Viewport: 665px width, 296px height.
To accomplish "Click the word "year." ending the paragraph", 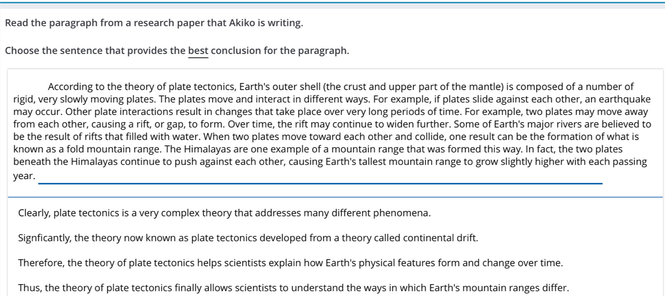I will [x=24, y=176].
